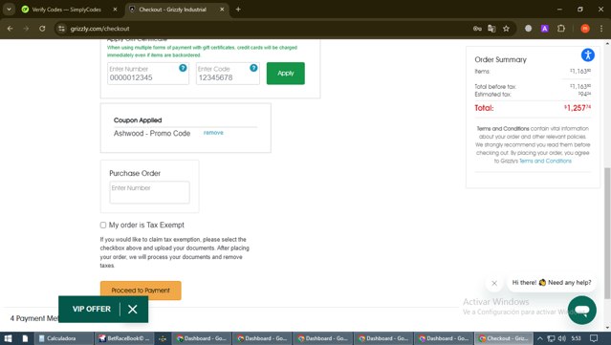Open the VIP OFFER banner
The width and height of the screenshot is (611, 345).
(x=92, y=310)
